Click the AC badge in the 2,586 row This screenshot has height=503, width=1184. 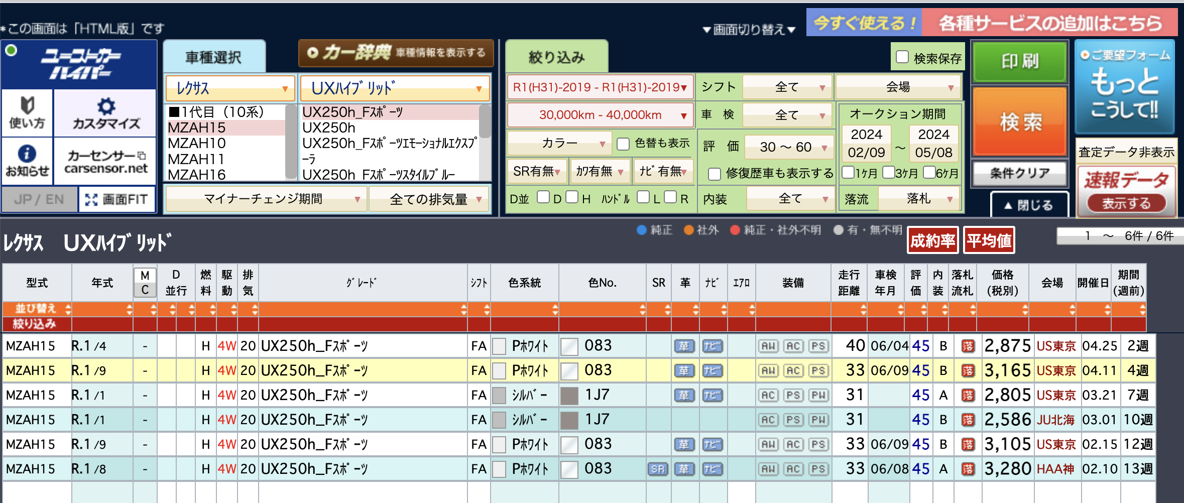pos(768,420)
